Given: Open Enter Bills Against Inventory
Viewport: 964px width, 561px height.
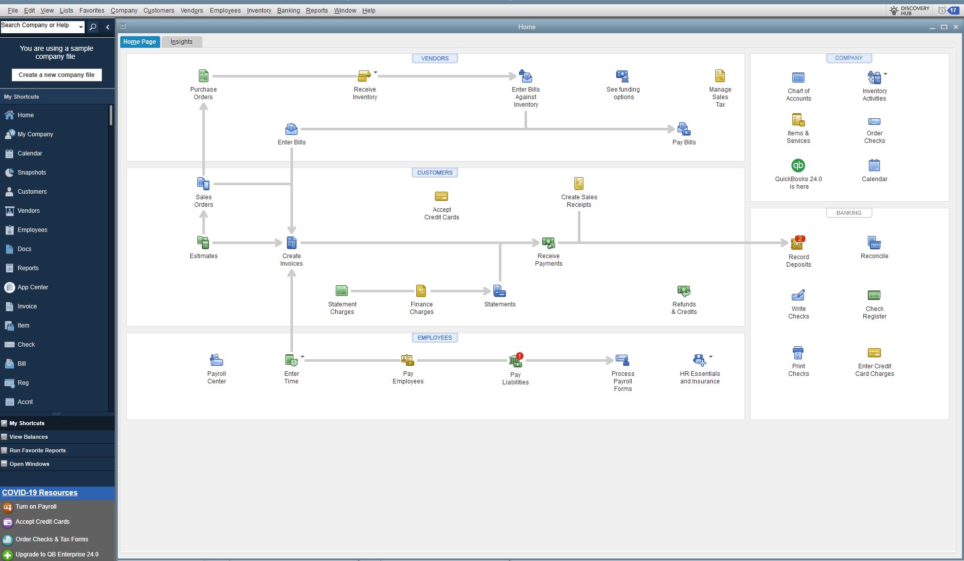Looking at the screenshot, I should (526, 76).
